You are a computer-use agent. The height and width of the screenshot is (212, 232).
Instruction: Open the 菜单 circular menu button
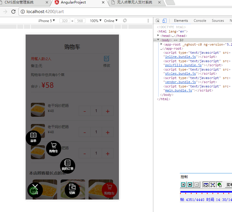(x=33, y=138)
